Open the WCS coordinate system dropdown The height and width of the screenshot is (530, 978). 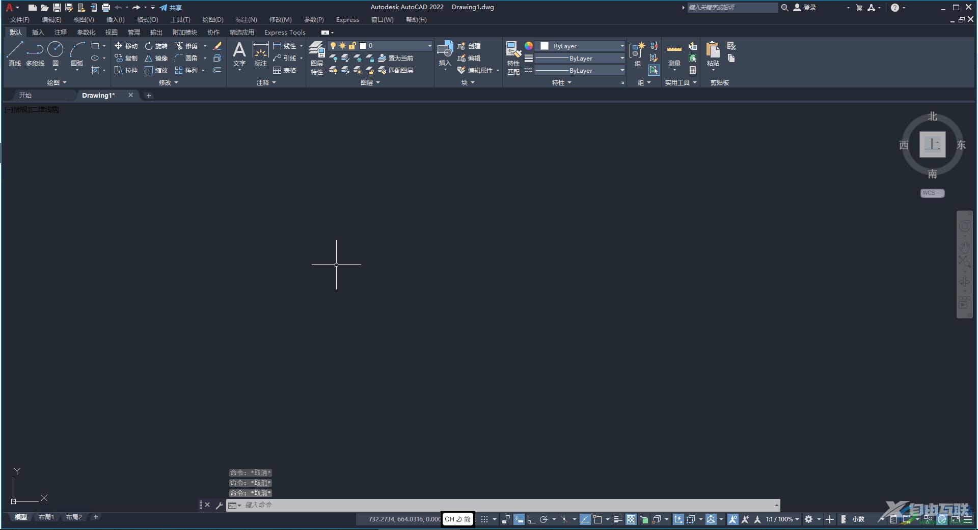click(932, 193)
